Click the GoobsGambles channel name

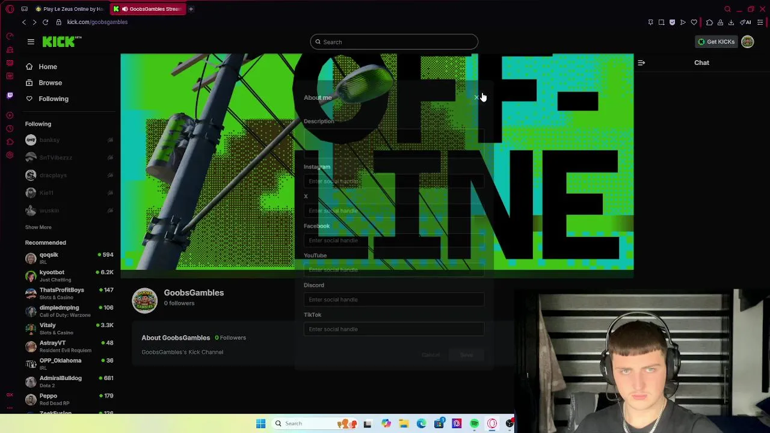pyautogui.click(x=194, y=293)
